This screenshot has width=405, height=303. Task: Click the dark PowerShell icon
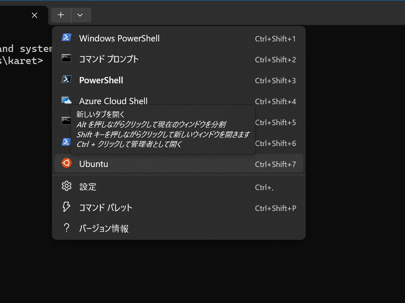pos(66,79)
